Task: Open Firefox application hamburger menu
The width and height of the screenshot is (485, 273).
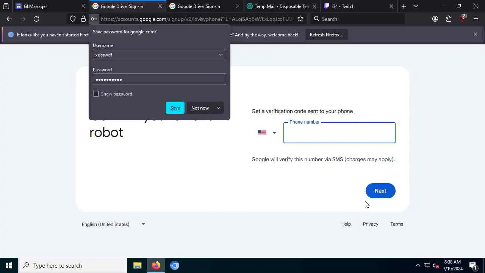Action: 476,19
